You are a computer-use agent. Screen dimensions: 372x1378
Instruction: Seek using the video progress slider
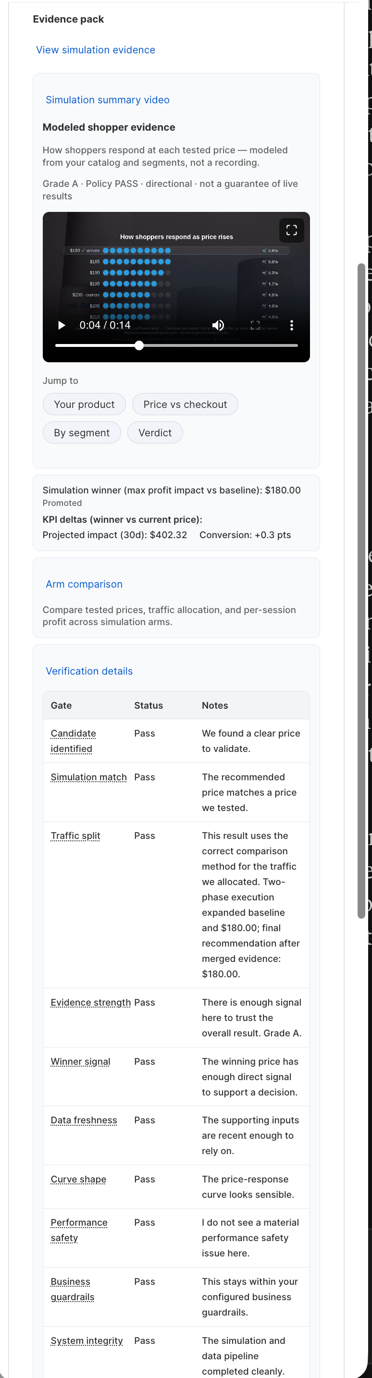tap(177, 345)
